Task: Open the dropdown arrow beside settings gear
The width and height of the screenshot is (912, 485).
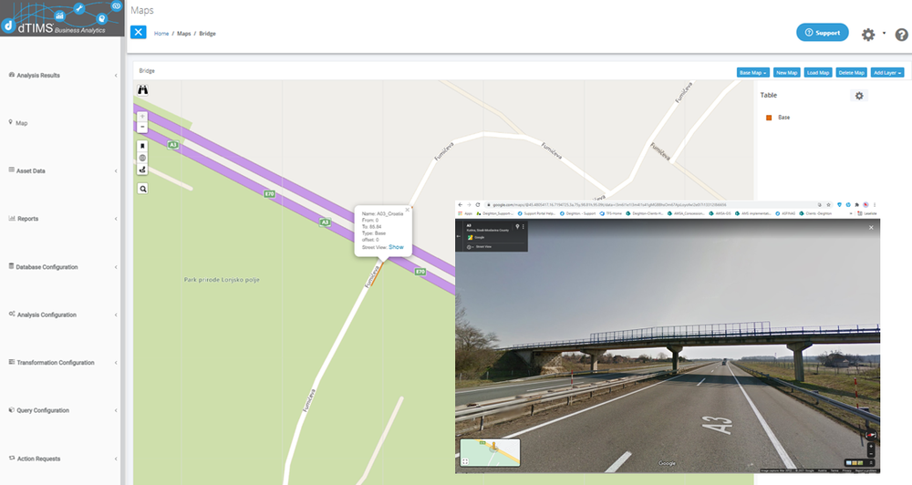Action: click(x=884, y=33)
